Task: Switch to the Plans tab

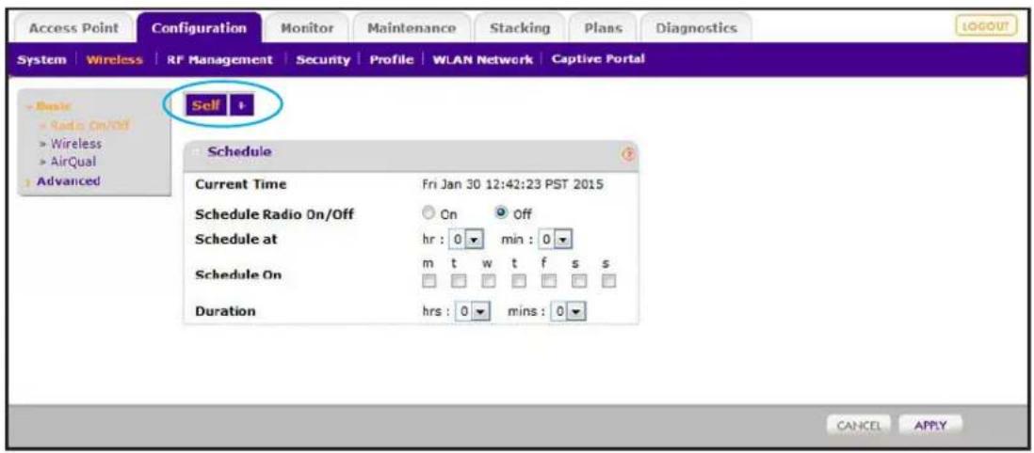Action: 603,28
